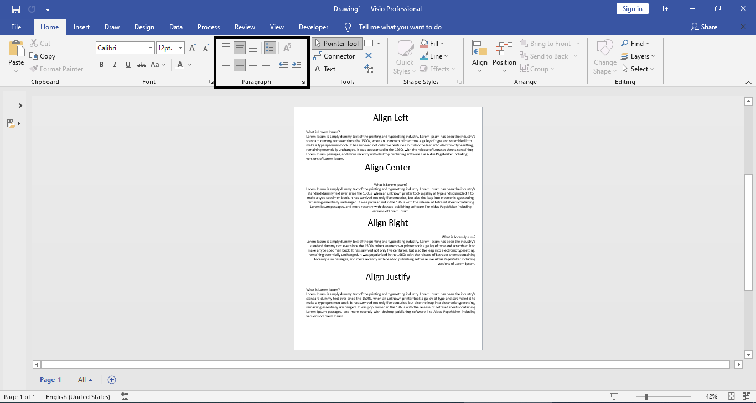
Task: Increase the paragraph indent
Action: pyautogui.click(x=297, y=65)
